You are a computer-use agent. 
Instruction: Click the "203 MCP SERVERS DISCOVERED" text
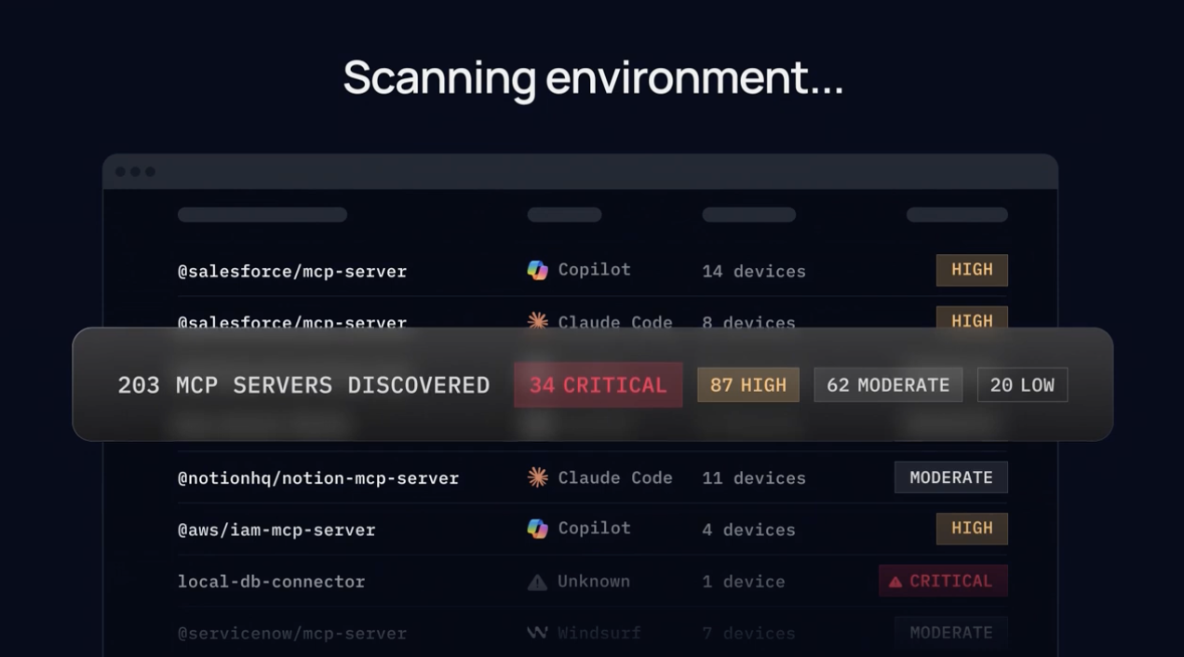tap(303, 384)
